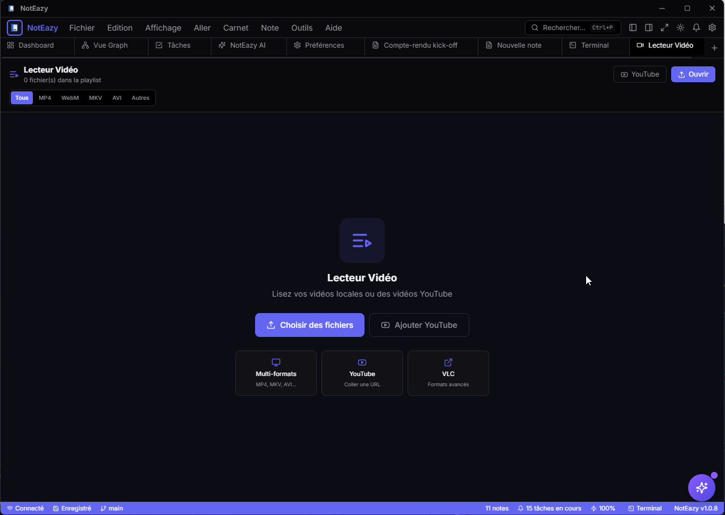Open the Aller menu

click(202, 28)
